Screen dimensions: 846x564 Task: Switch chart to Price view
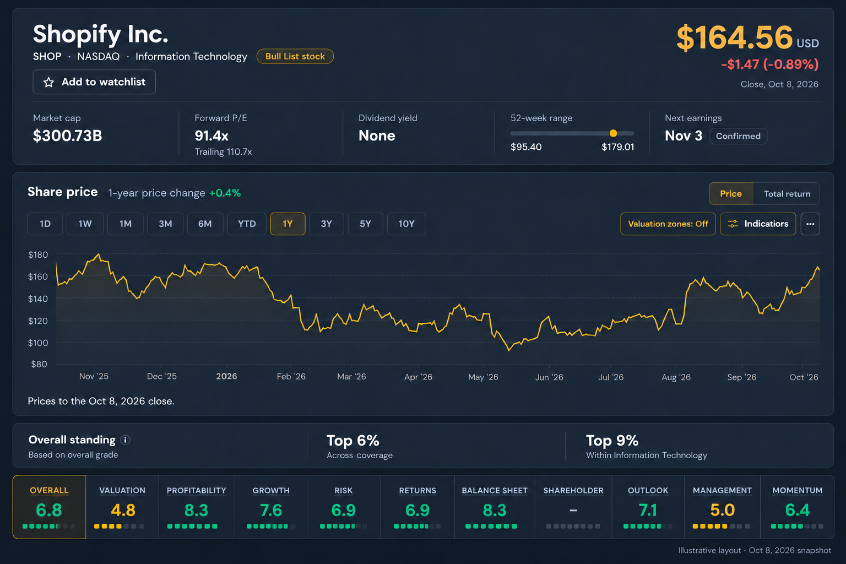click(x=731, y=194)
